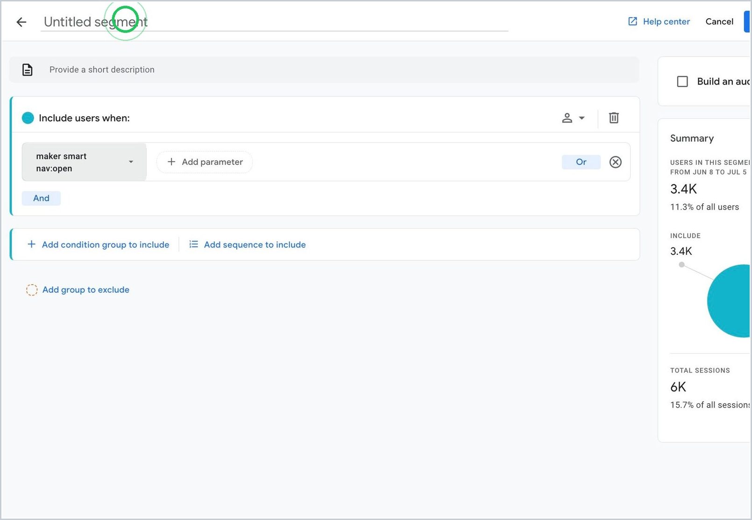Click the Cancel button
Viewport: 752px width, 520px height.
click(x=719, y=21)
